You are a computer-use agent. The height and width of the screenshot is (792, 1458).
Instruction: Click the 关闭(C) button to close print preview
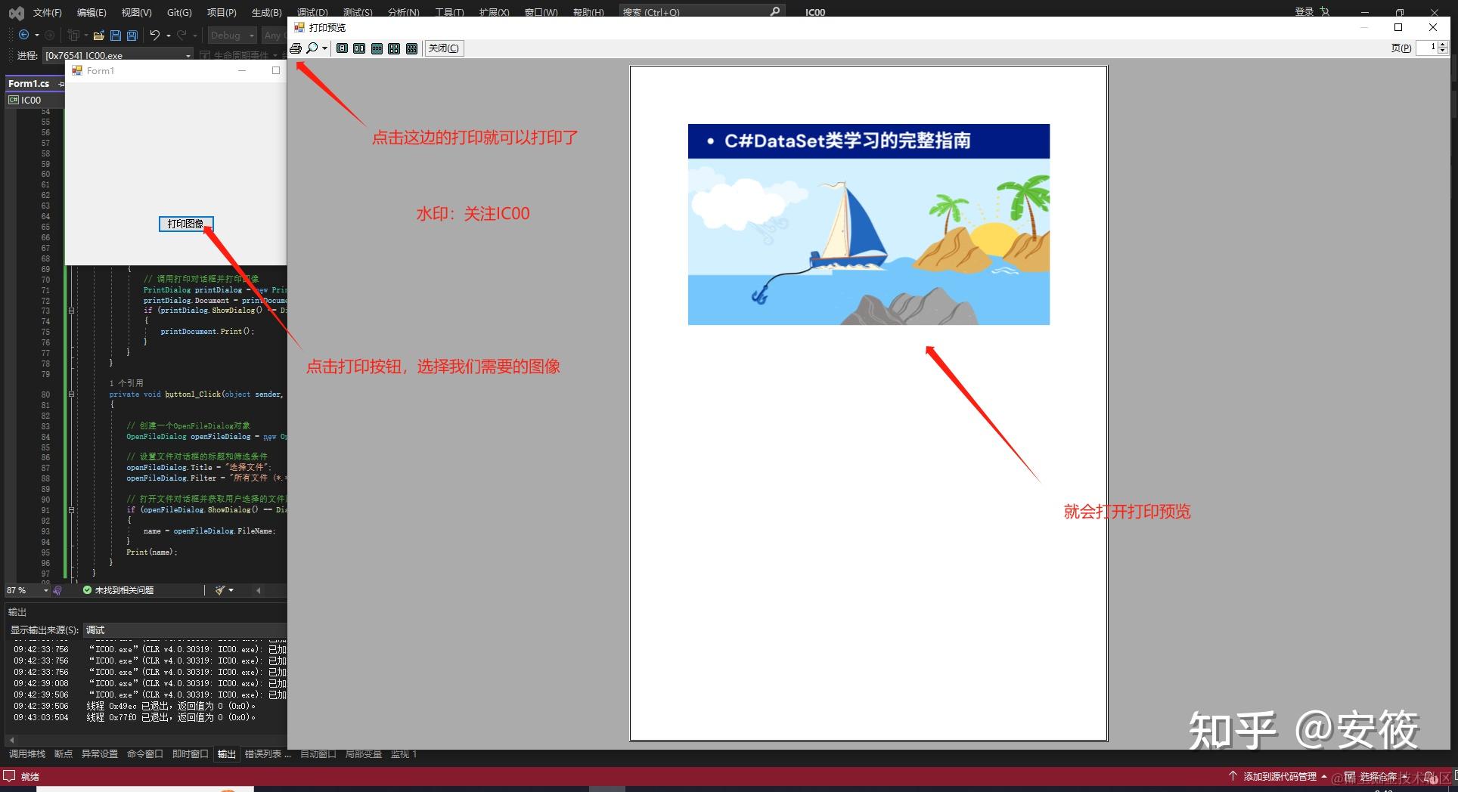[444, 48]
